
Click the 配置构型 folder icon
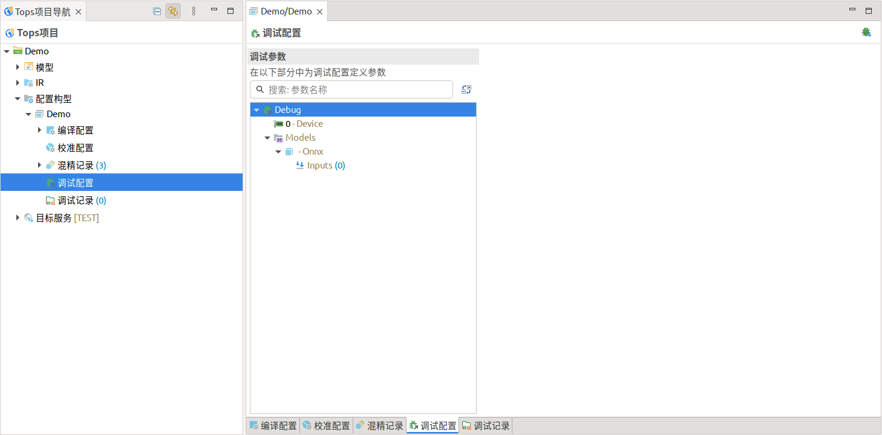click(28, 98)
